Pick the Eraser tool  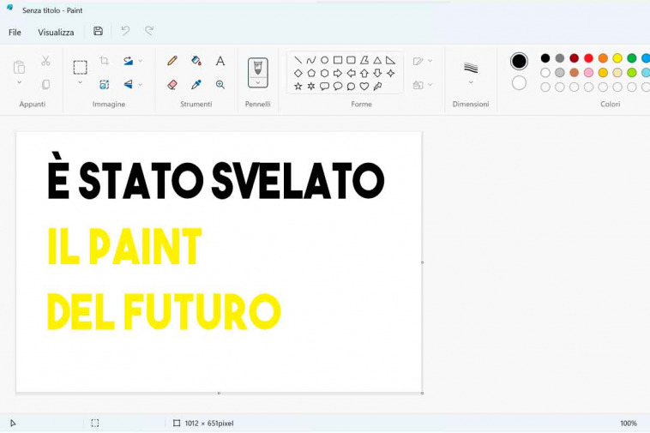tap(172, 85)
